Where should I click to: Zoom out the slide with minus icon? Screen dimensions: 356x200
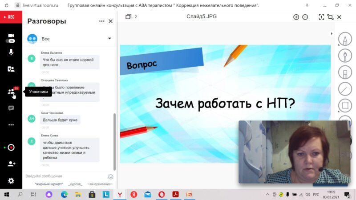point(305,17)
